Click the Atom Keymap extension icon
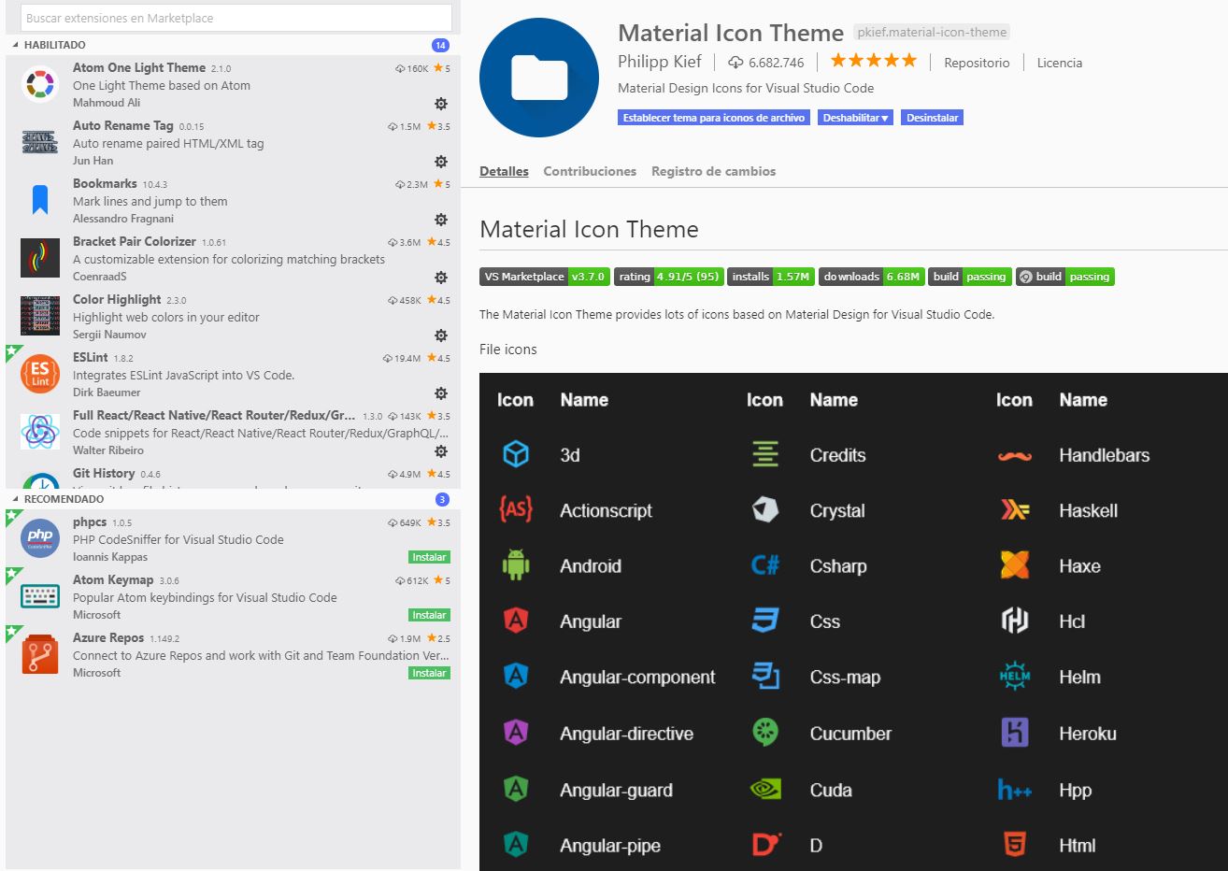1228x871 pixels. [x=38, y=595]
